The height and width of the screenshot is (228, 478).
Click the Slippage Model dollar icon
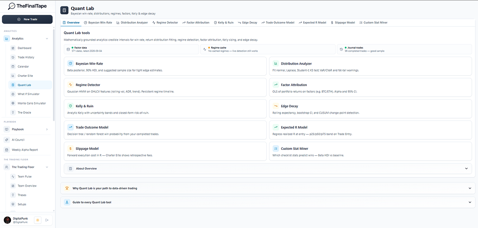(x=70, y=149)
